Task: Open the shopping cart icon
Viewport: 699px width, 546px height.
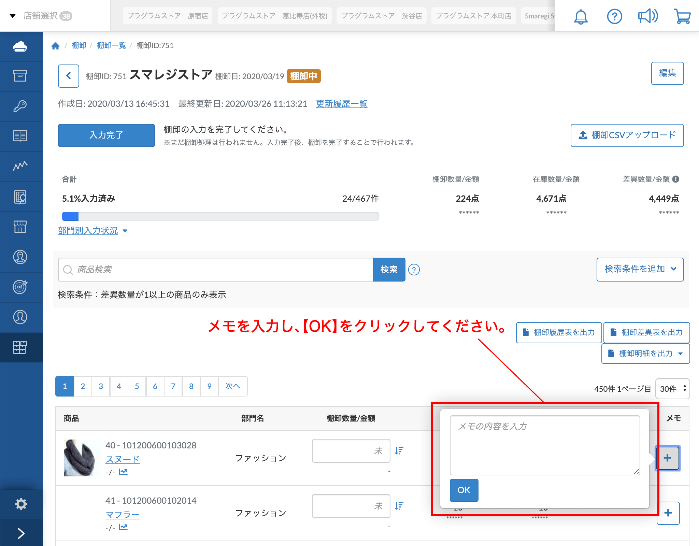Action: 682,16
